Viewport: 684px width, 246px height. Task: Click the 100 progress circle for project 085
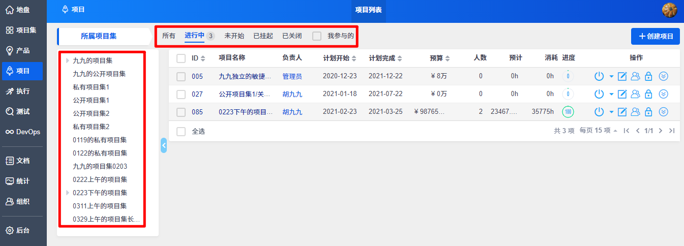click(x=568, y=112)
